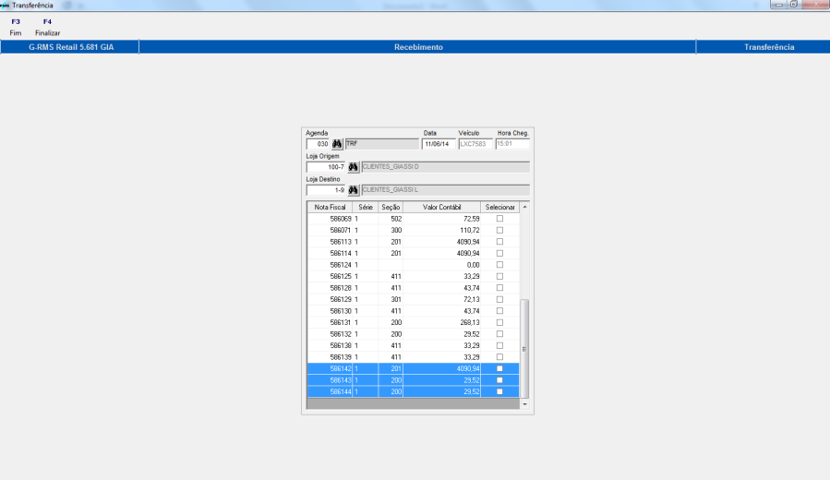The width and height of the screenshot is (830, 480).
Task: Click the Selecionar column header
Action: coord(499,208)
